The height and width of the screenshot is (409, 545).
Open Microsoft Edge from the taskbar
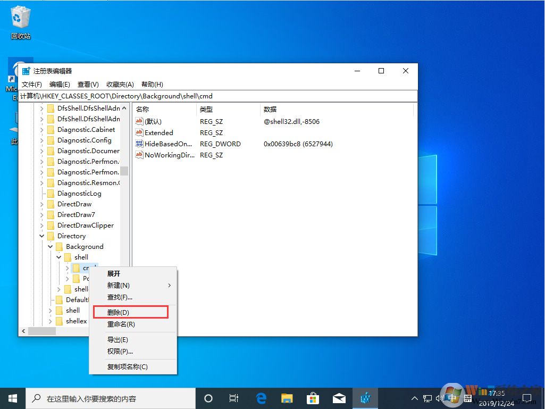pyautogui.click(x=261, y=398)
